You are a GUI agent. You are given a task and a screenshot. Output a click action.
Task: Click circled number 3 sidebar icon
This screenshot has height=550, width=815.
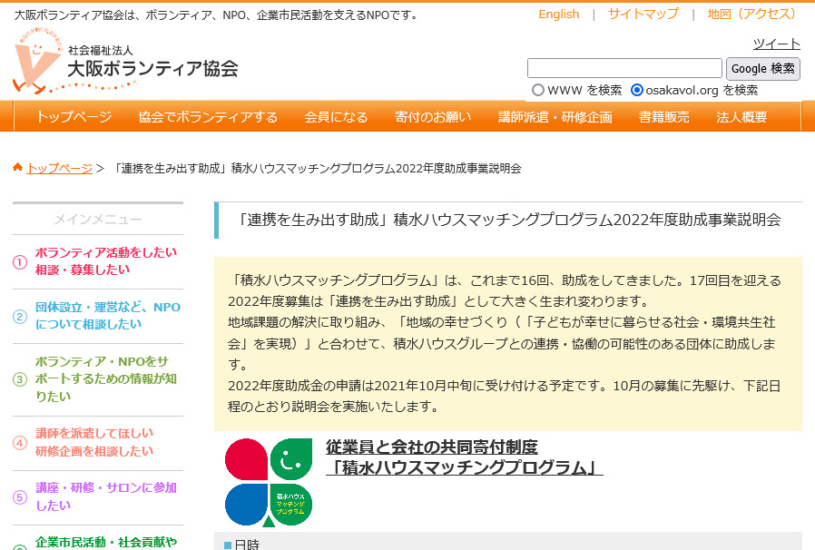pos(20,379)
